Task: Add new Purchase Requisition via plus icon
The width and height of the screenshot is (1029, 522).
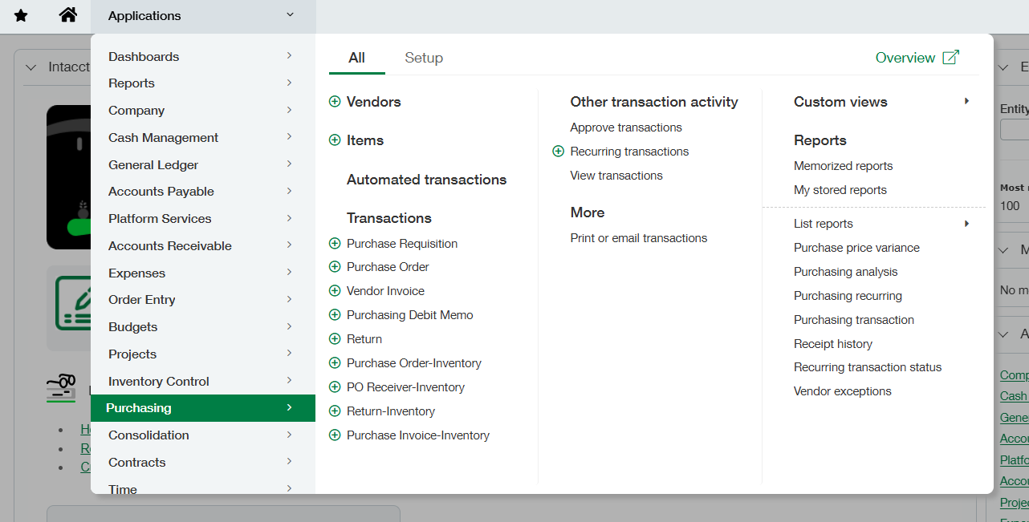Action: (x=335, y=244)
